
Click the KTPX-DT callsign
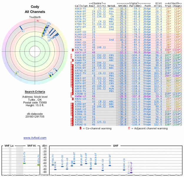click(x=80, y=107)
